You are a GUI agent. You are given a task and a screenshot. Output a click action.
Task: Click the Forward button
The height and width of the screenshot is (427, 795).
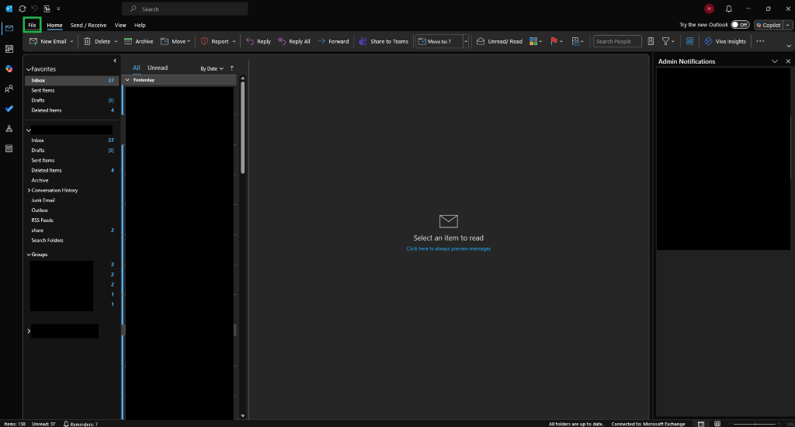(333, 42)
